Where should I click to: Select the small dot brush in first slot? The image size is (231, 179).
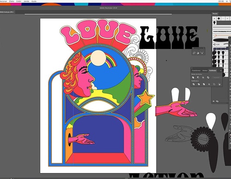[x=214, y=18]
